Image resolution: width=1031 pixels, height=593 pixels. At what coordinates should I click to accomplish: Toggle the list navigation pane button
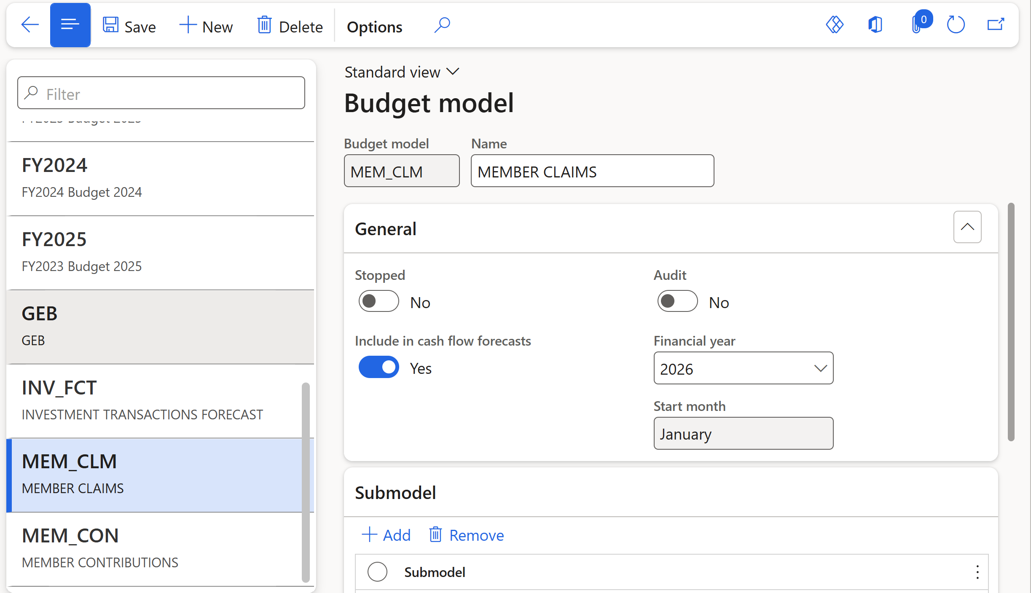point(70,25)
